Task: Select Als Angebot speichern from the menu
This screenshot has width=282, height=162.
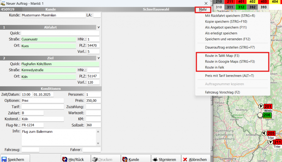Action: [222, 27]
